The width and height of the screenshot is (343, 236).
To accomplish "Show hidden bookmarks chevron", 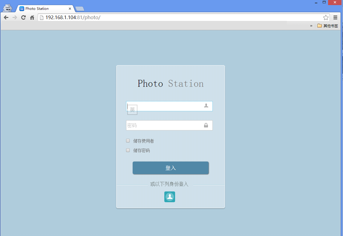I will pos(311,26).
